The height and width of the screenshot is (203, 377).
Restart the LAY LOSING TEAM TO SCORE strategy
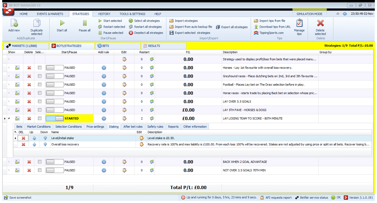(152, 118)
